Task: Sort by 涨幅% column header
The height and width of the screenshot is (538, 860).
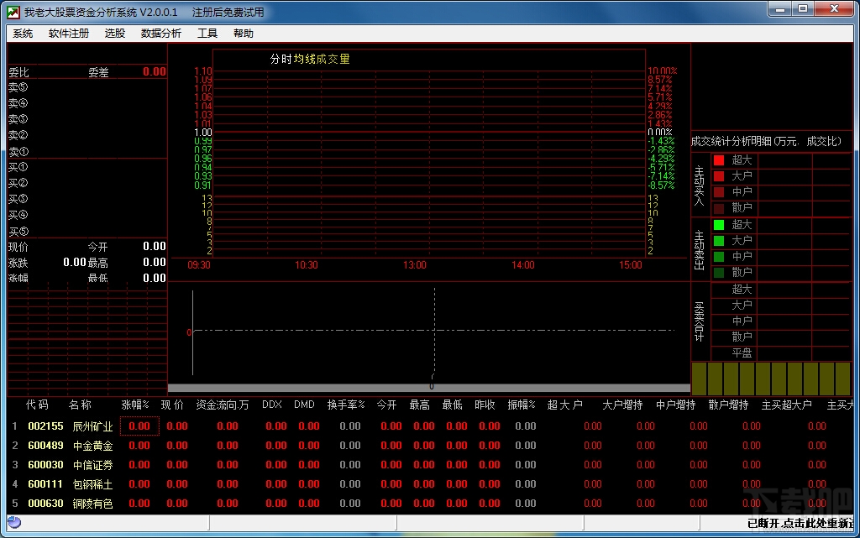Action: pyautogui.click(x=135, y=405)
